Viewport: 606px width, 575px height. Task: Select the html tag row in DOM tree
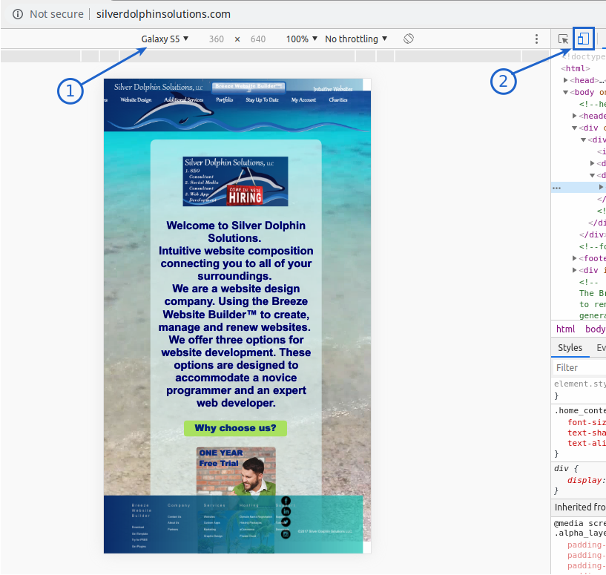tap(576, 68)
